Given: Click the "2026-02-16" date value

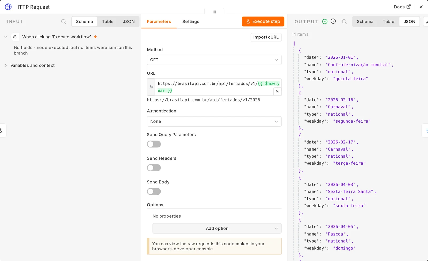Looking at the screenshot, I should tap(341, 100).
